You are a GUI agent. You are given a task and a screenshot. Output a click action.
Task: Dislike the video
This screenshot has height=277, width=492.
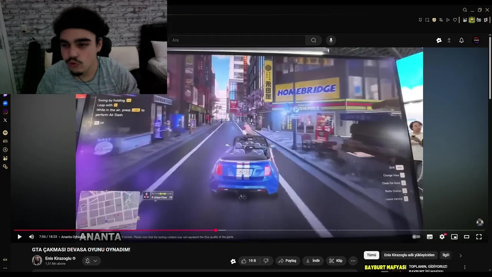tap(266, 261)
